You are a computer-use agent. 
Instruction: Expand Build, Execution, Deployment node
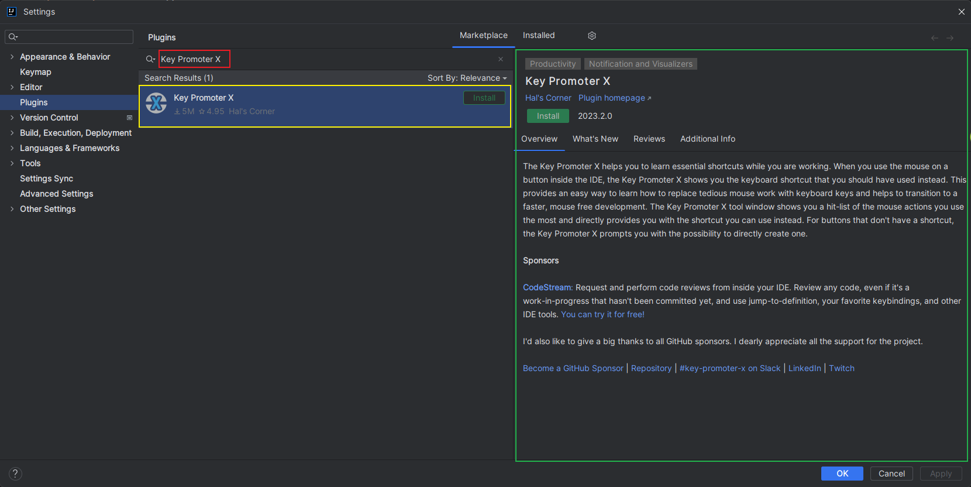coord(12,133)
